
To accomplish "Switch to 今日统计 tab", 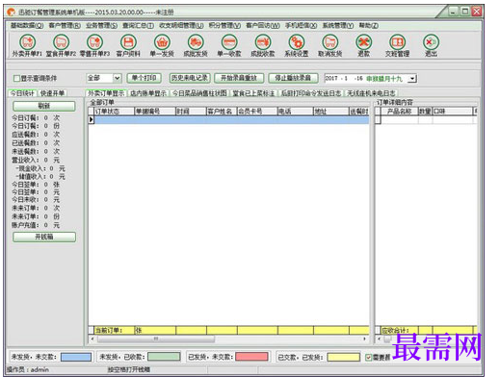I will click(22, 93).
